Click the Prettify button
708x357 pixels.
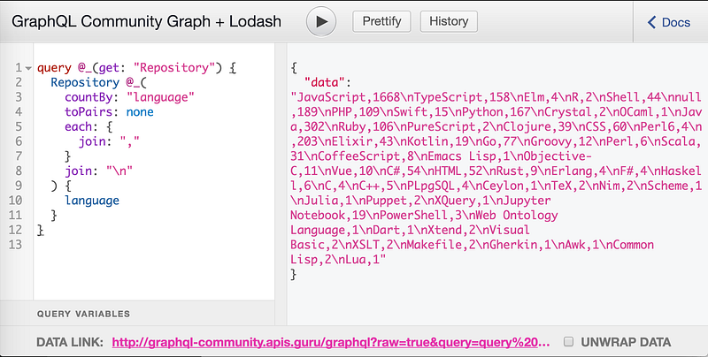click(x=381, y=21)
